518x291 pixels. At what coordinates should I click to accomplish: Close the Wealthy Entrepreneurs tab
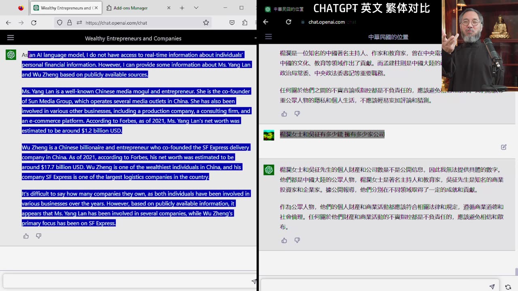tap(96, 8)
